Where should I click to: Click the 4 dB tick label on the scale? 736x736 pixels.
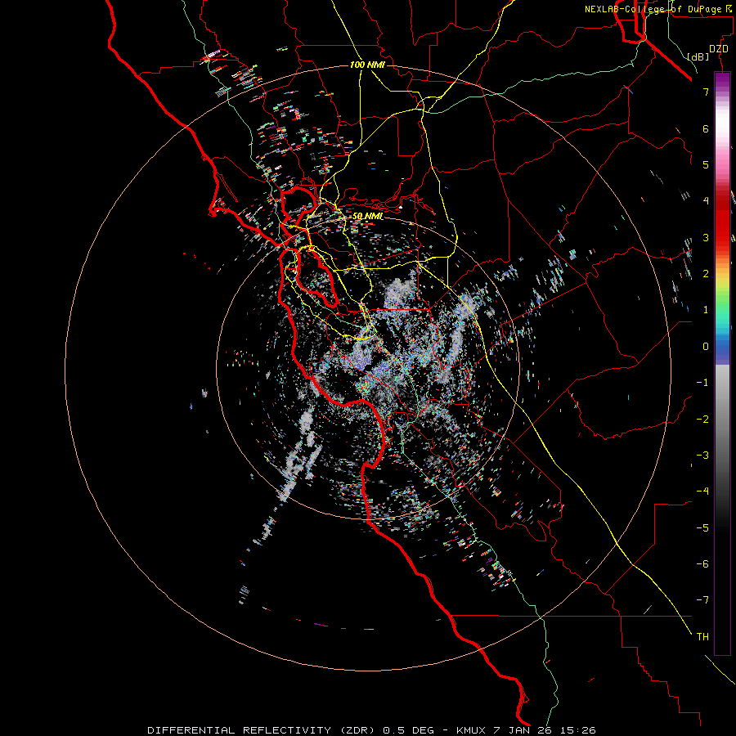(706, 201)
